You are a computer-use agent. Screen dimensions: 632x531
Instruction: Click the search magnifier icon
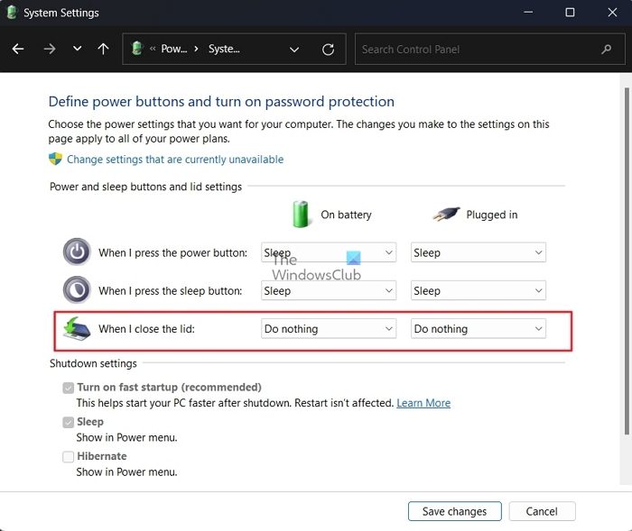click(606, 50)
